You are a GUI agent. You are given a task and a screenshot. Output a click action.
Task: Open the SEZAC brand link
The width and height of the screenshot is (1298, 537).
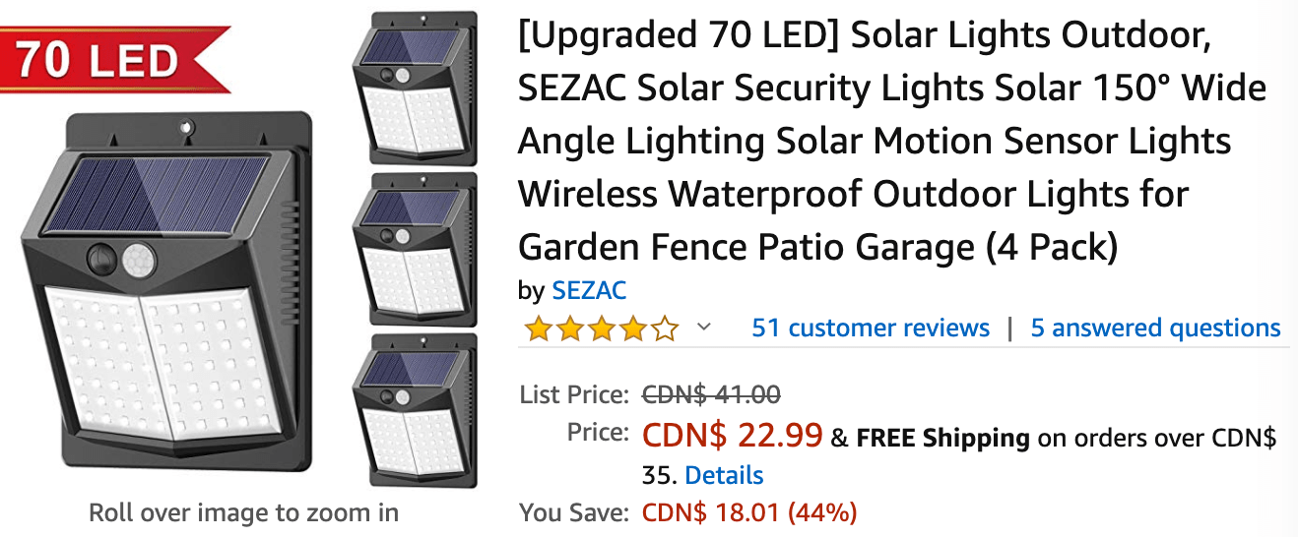pos(589,291)
